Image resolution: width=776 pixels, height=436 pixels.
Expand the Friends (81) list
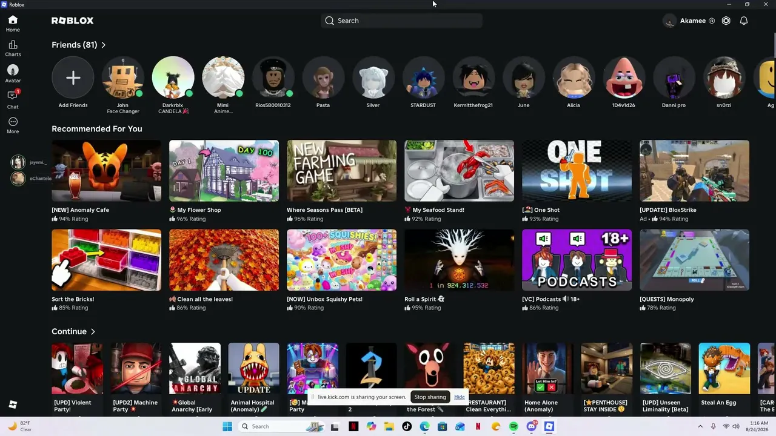pos(79,45)
